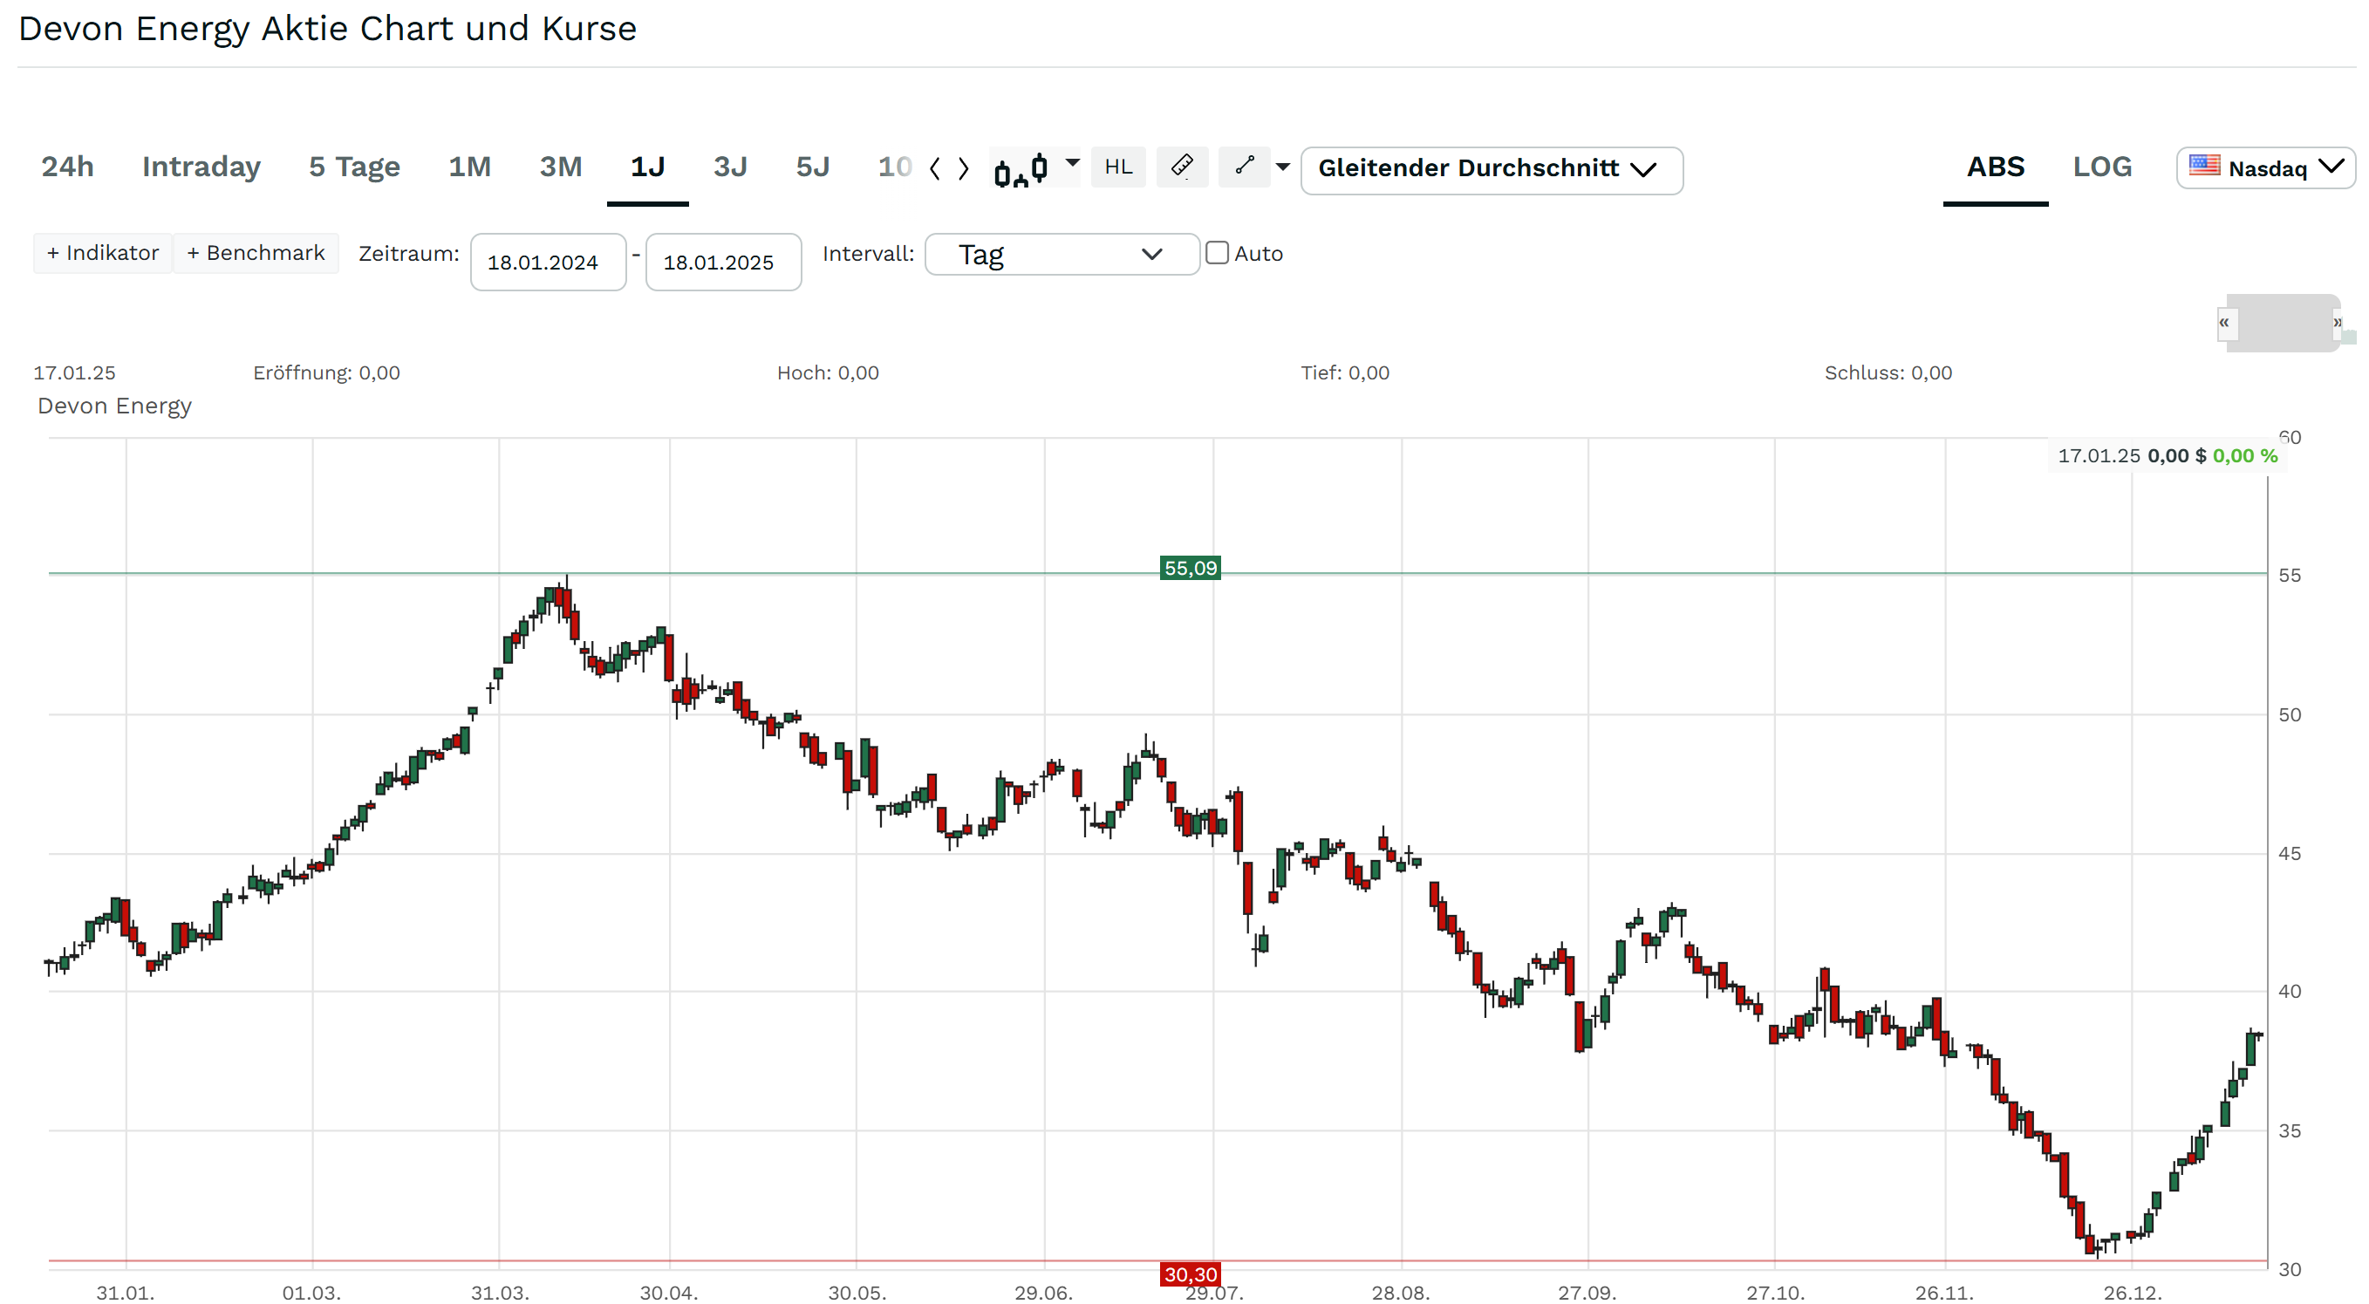Screen dimensions: 2369x1304
Task: Open the Gleitender Durchschnitt dropdown
Action: 1491,170
